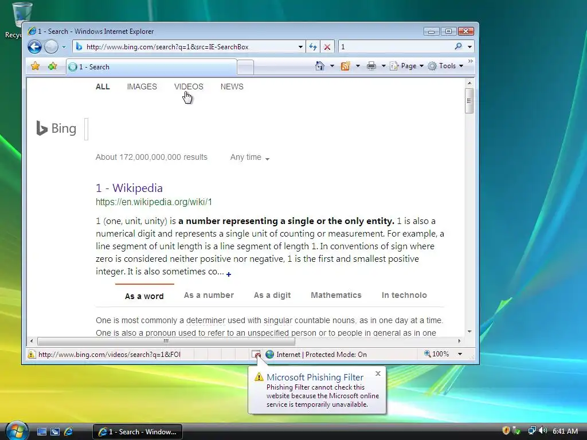Open search provider options dropdown

tap(469, 47)
